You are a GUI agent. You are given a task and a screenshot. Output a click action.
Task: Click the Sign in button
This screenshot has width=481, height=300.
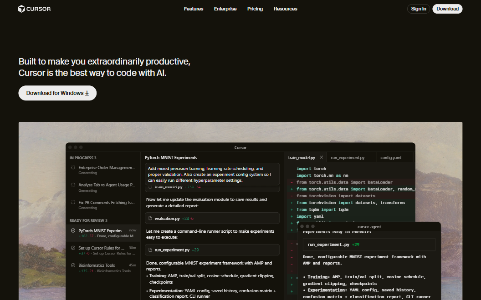418,9
